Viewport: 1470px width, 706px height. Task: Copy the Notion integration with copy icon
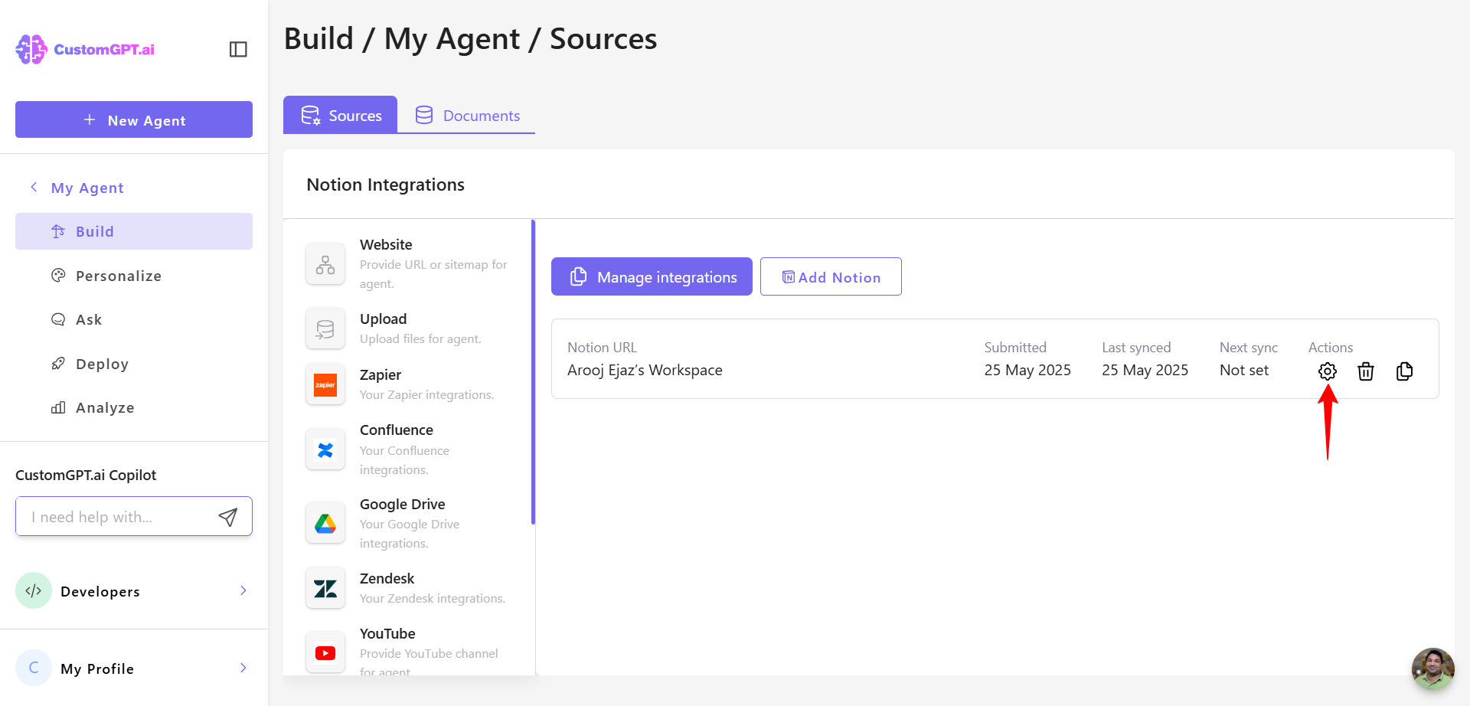coord(1404,371)
